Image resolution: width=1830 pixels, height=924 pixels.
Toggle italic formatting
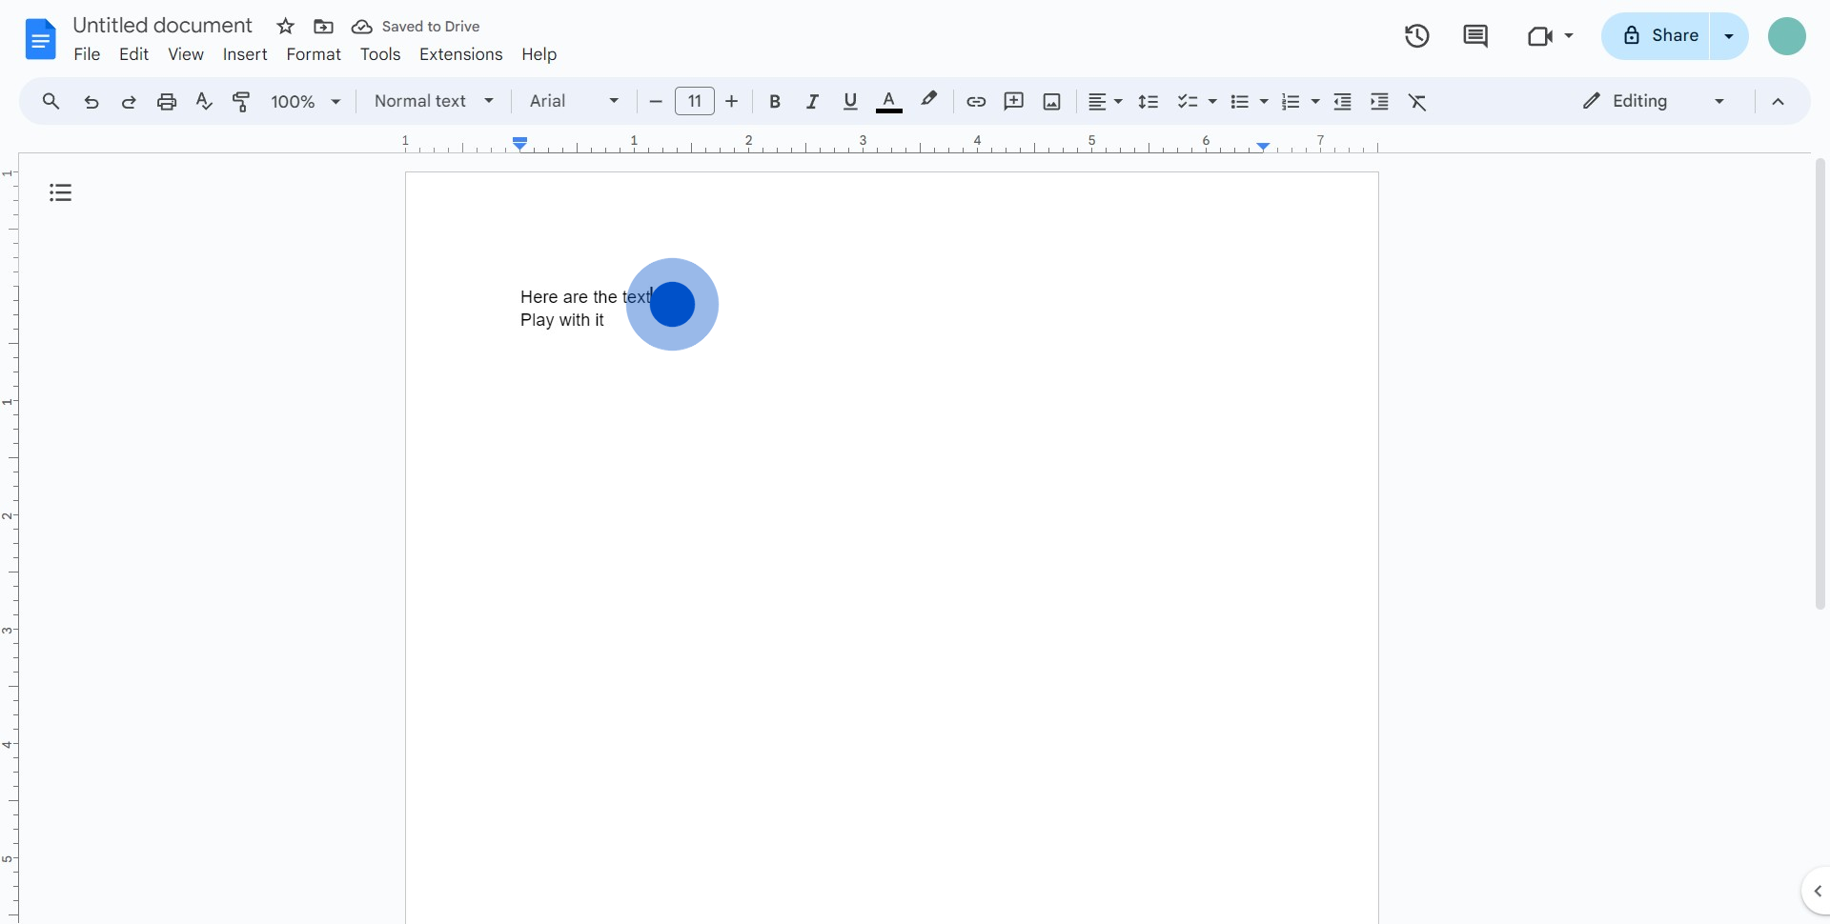click(x=812, y=102)
